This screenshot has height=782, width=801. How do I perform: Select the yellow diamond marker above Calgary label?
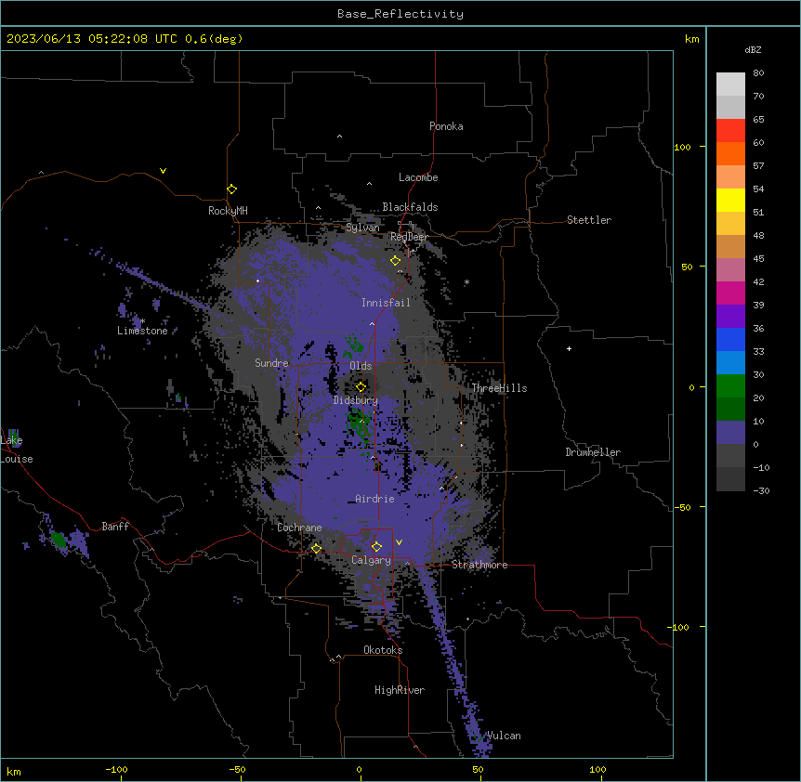tap(376, 547)
